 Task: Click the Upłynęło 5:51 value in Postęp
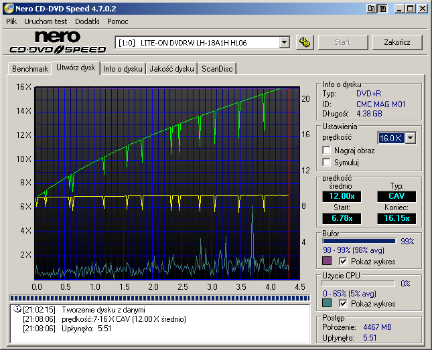tap(370, 337)
